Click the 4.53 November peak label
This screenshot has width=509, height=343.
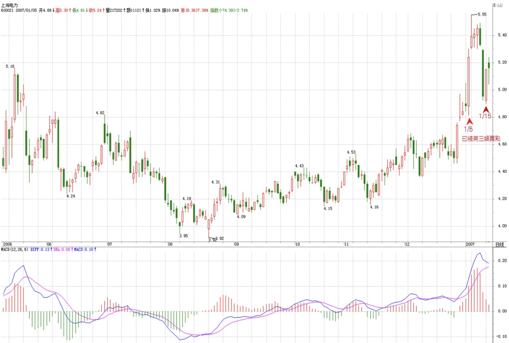(351, 152)
